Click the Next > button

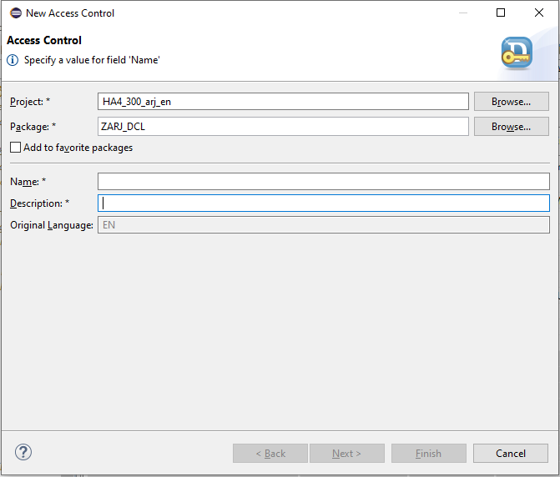point(347,454)
